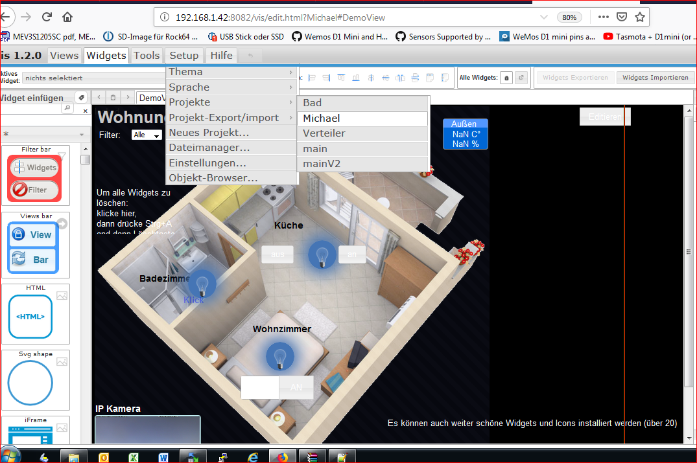
Task: Click the Widgets Exportieren button
Action: coord(575,78)
